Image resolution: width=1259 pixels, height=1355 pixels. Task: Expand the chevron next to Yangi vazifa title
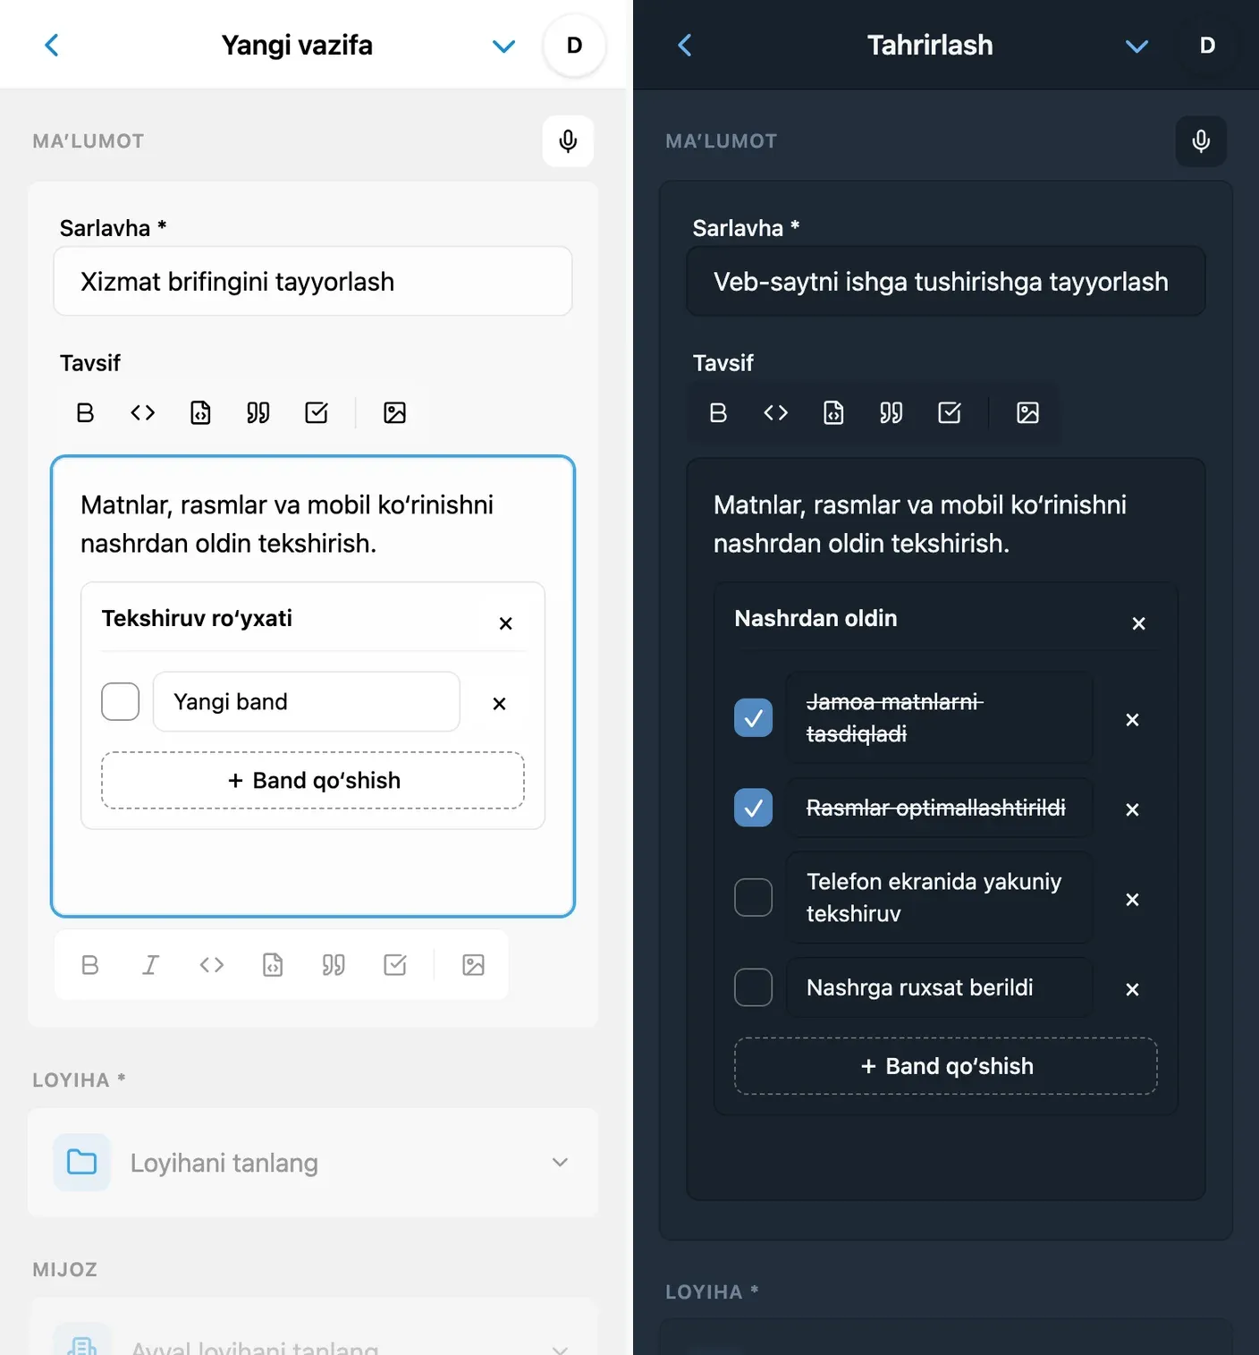click(x=504, y=47)
